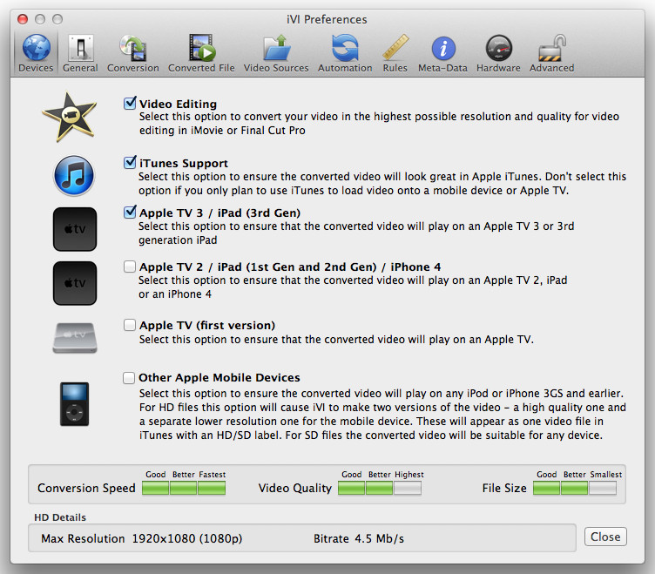Click the 'iTunes Support' heading
655x574 pixels.
tap(184, 163)
